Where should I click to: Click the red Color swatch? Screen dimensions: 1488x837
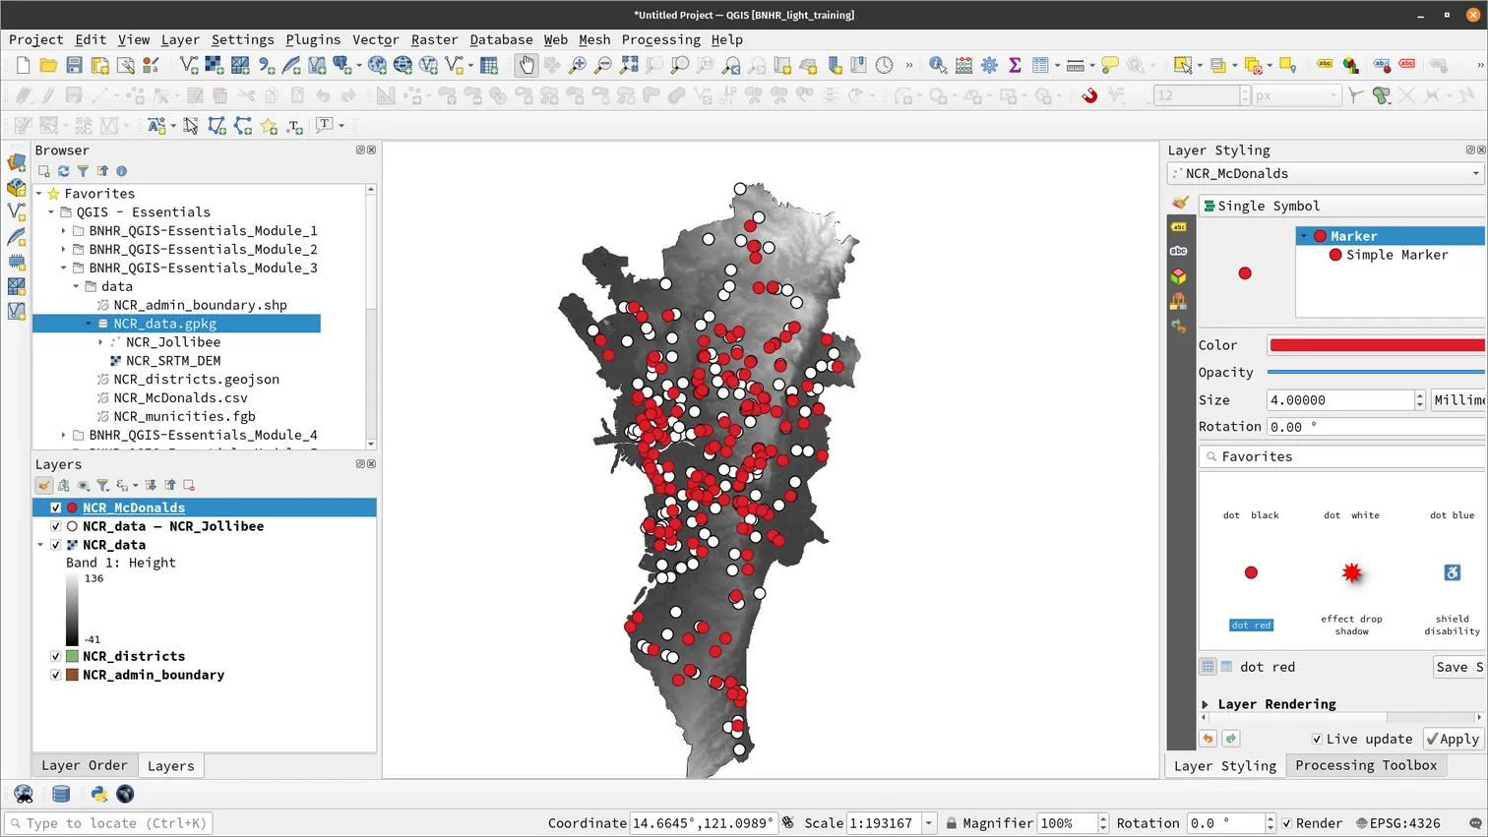click(1377, 345)
